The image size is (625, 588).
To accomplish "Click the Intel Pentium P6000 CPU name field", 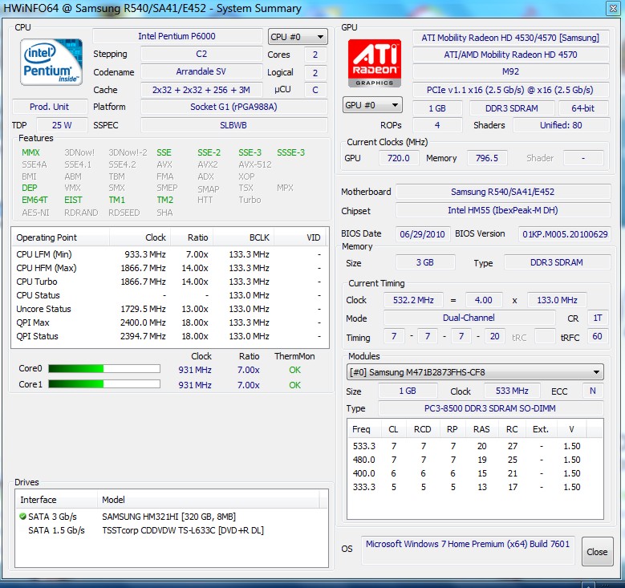I will 177,36.
